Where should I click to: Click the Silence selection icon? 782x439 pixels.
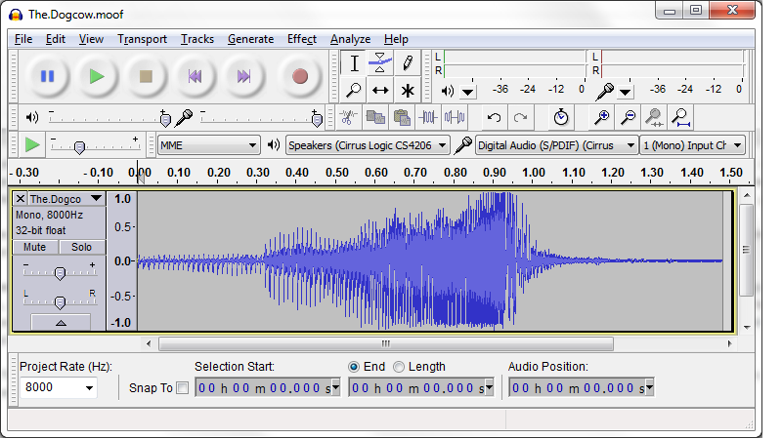point(455,117)
